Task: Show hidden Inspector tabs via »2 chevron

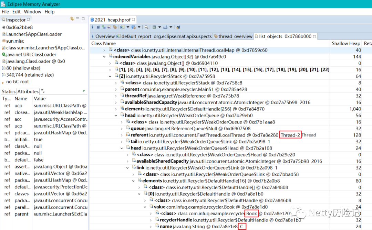Action: (43, 91)
